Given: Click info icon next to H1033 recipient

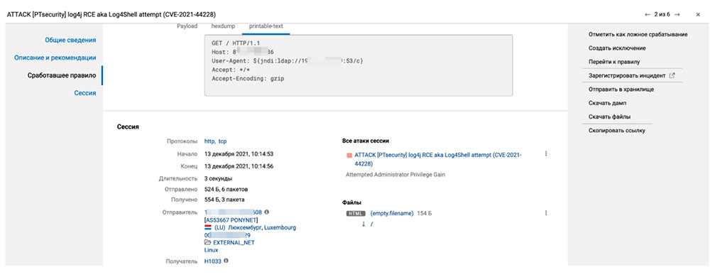Looking at the screenshot, I should (x=226, y=261).
